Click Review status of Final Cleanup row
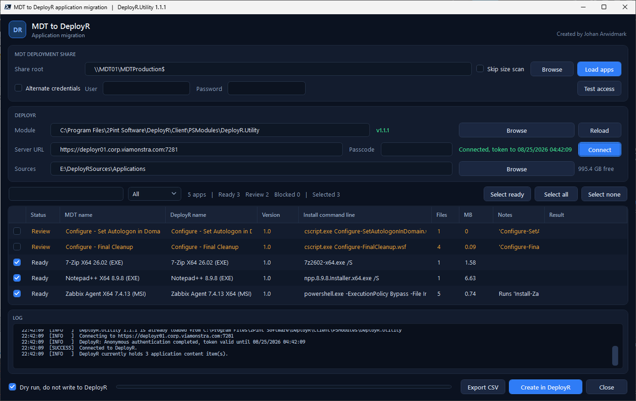The height and width of the screenshot is (401, 636). [41, 247]
